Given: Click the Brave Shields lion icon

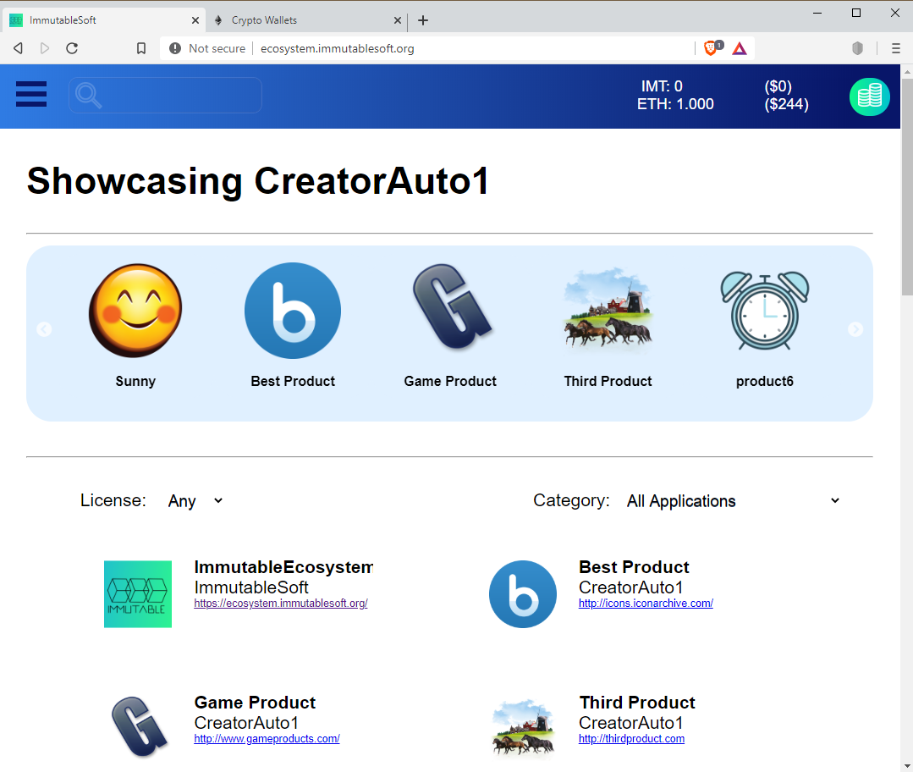Looking at the screenshot, I should (712, 48).
